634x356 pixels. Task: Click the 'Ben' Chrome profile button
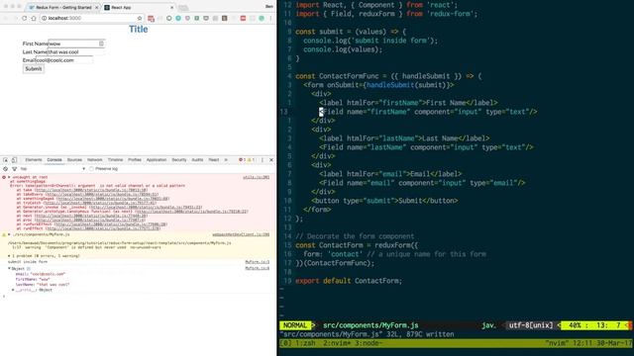coord(268,7)
